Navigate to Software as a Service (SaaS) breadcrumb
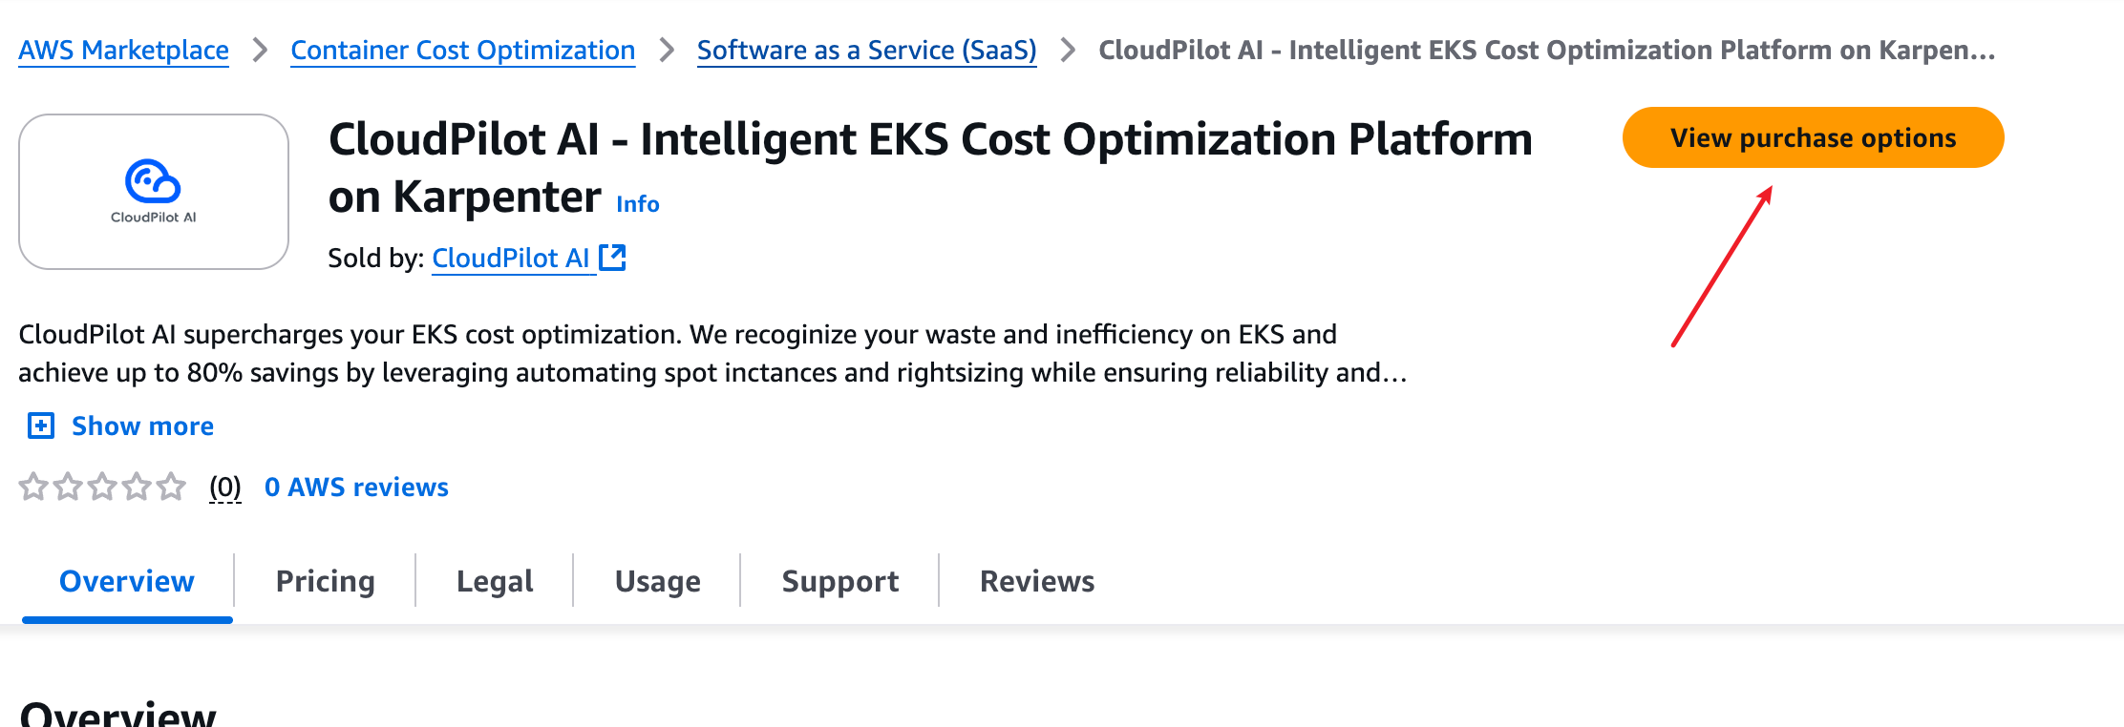The image size is (2124, 727). coord(866,50)
